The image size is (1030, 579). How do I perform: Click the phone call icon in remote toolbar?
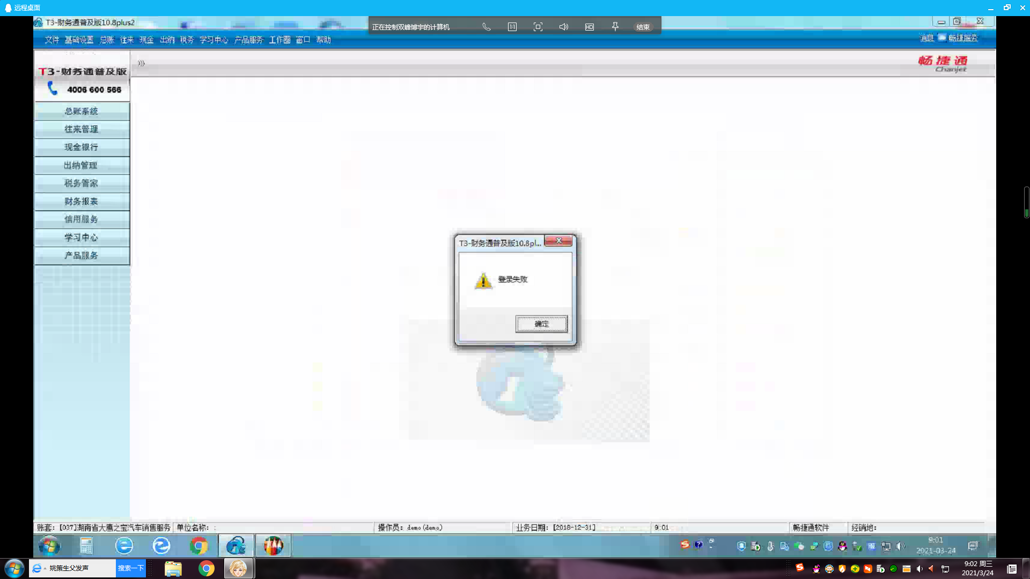point(486,27)
